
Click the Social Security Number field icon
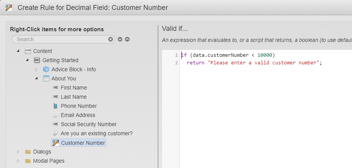[55, 124]
